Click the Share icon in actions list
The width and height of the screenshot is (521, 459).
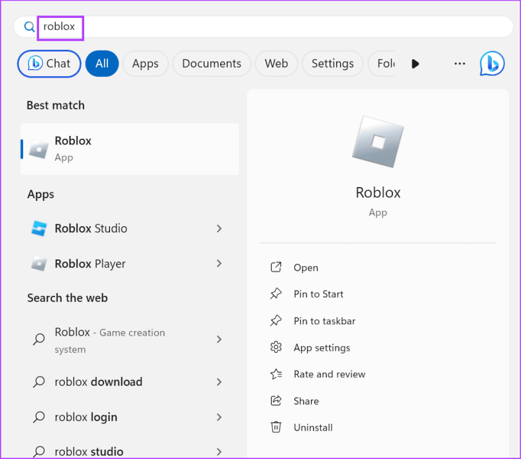[276, 401]
